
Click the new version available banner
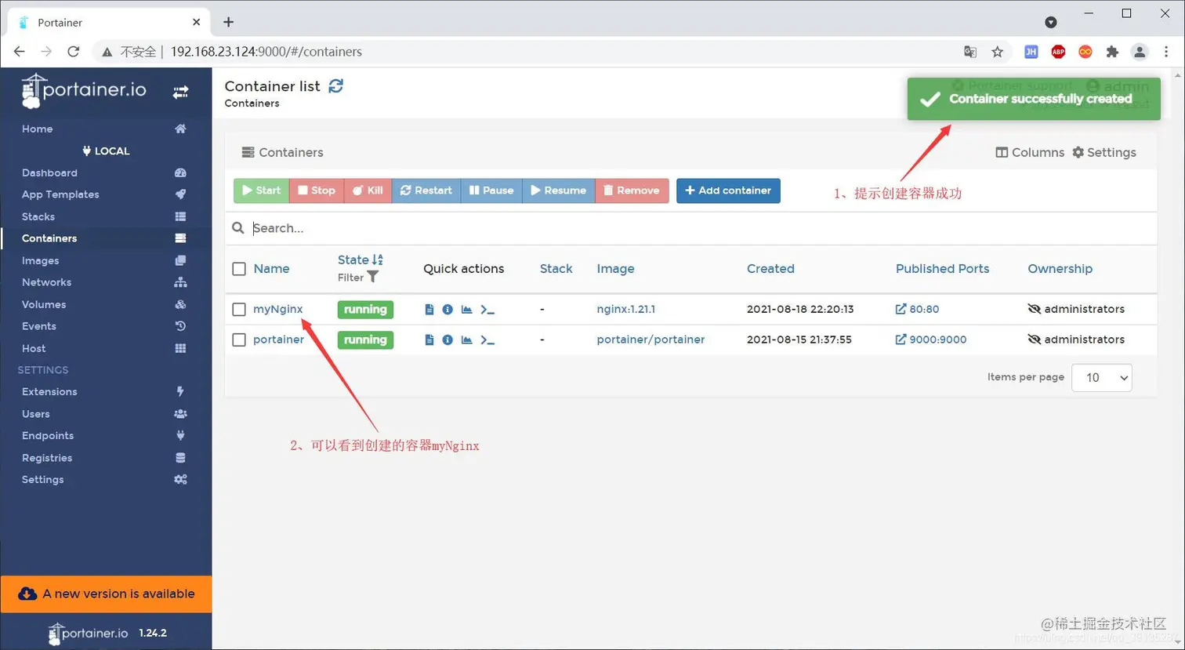(x=107, y=594)
